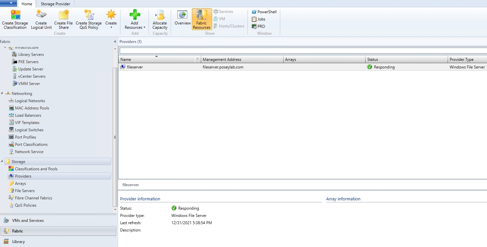Open the Home ribbon tab

point(26,4)
